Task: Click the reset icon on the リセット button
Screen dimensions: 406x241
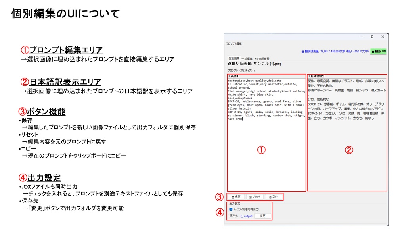Action: click(x=250, y=197)
